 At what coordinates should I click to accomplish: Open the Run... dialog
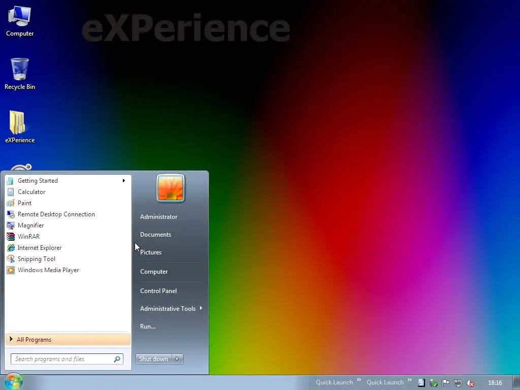tap(148, 327)
